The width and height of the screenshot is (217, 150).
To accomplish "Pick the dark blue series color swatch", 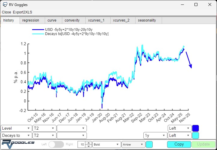I will [195, 128].
